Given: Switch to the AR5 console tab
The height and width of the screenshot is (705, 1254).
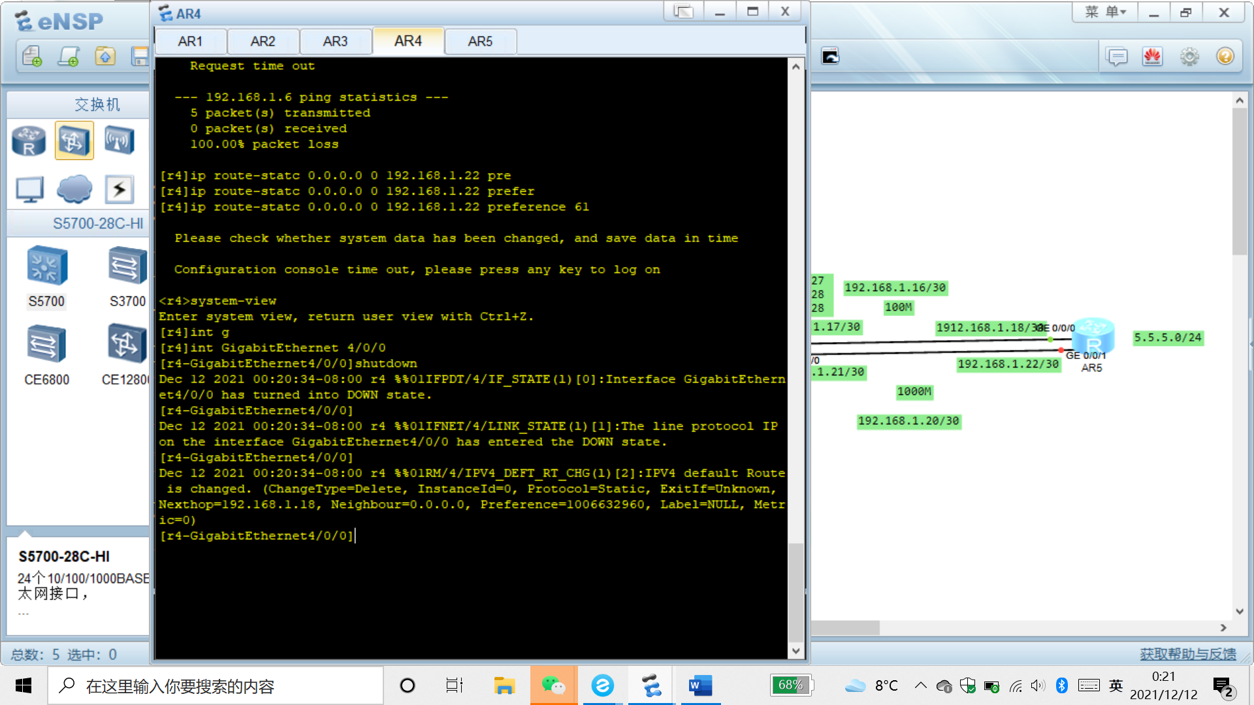Looking at the screenshot, I should tap(480, 42).
